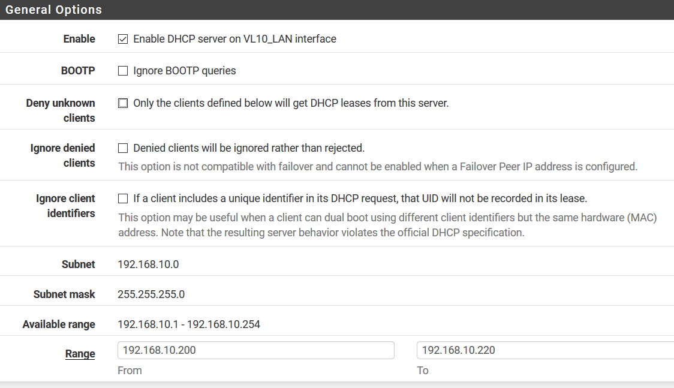Enable the Deny unknown clients checkbox
The width and height of the screenshot is (674, 388).
pos(123,103)
